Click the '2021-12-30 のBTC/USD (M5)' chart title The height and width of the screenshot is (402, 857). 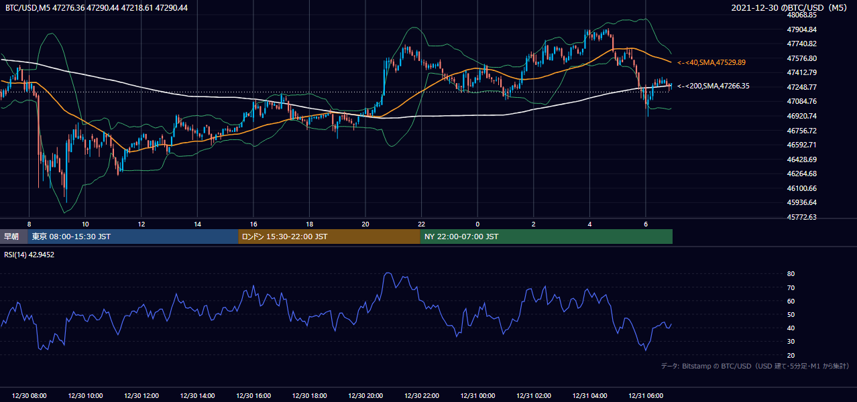pos(790,8)
